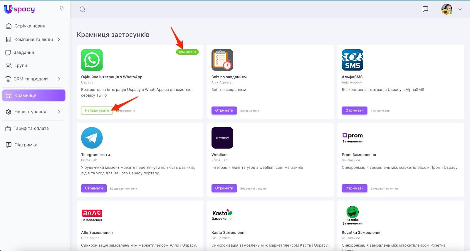Screen dimensions: 470x251
Task: Click the Rozetka Замовлення logo
Action: (x=352, y=215)
